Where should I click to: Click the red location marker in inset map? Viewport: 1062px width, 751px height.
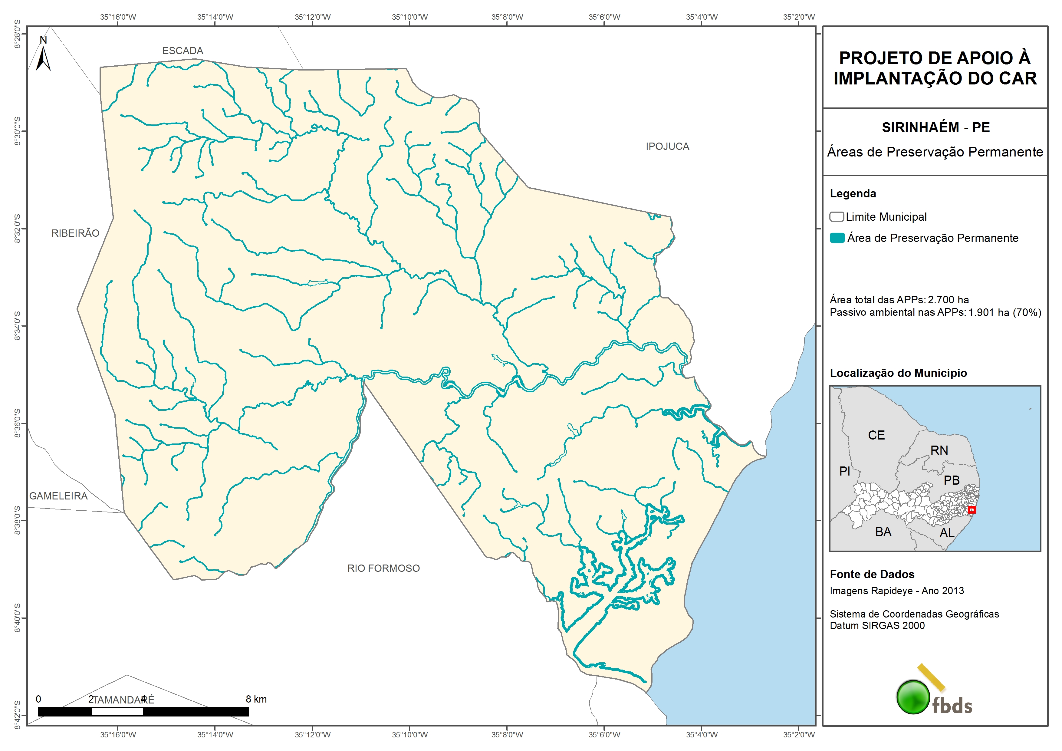(972, 510)
